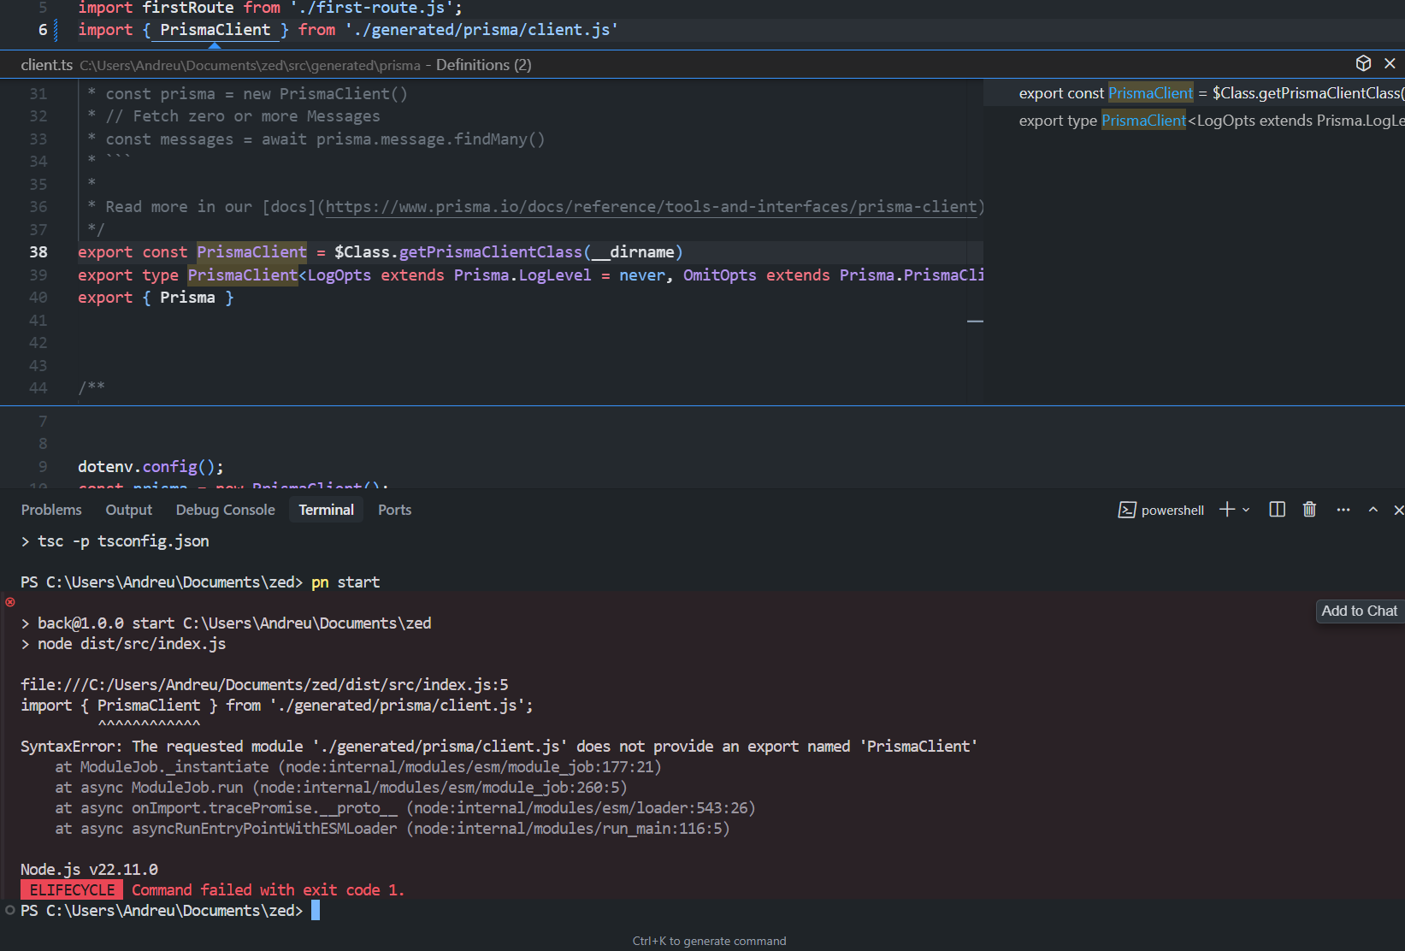Click PrismaClient in the import statement on line 6
The height and width of the screenshot is (951, 1405).
[x=215, y=30]
